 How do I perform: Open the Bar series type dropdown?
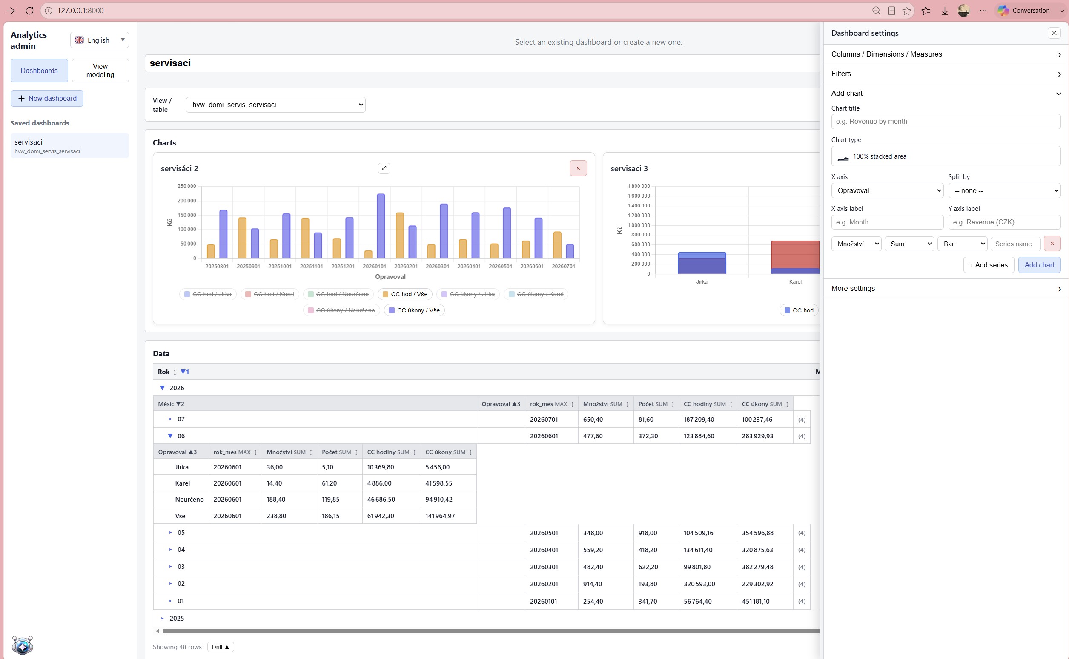pyautogui.click(x=963, y=244)
